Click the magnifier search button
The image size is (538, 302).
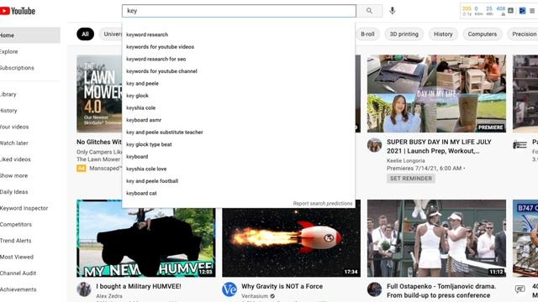click(x=369, y=11)
